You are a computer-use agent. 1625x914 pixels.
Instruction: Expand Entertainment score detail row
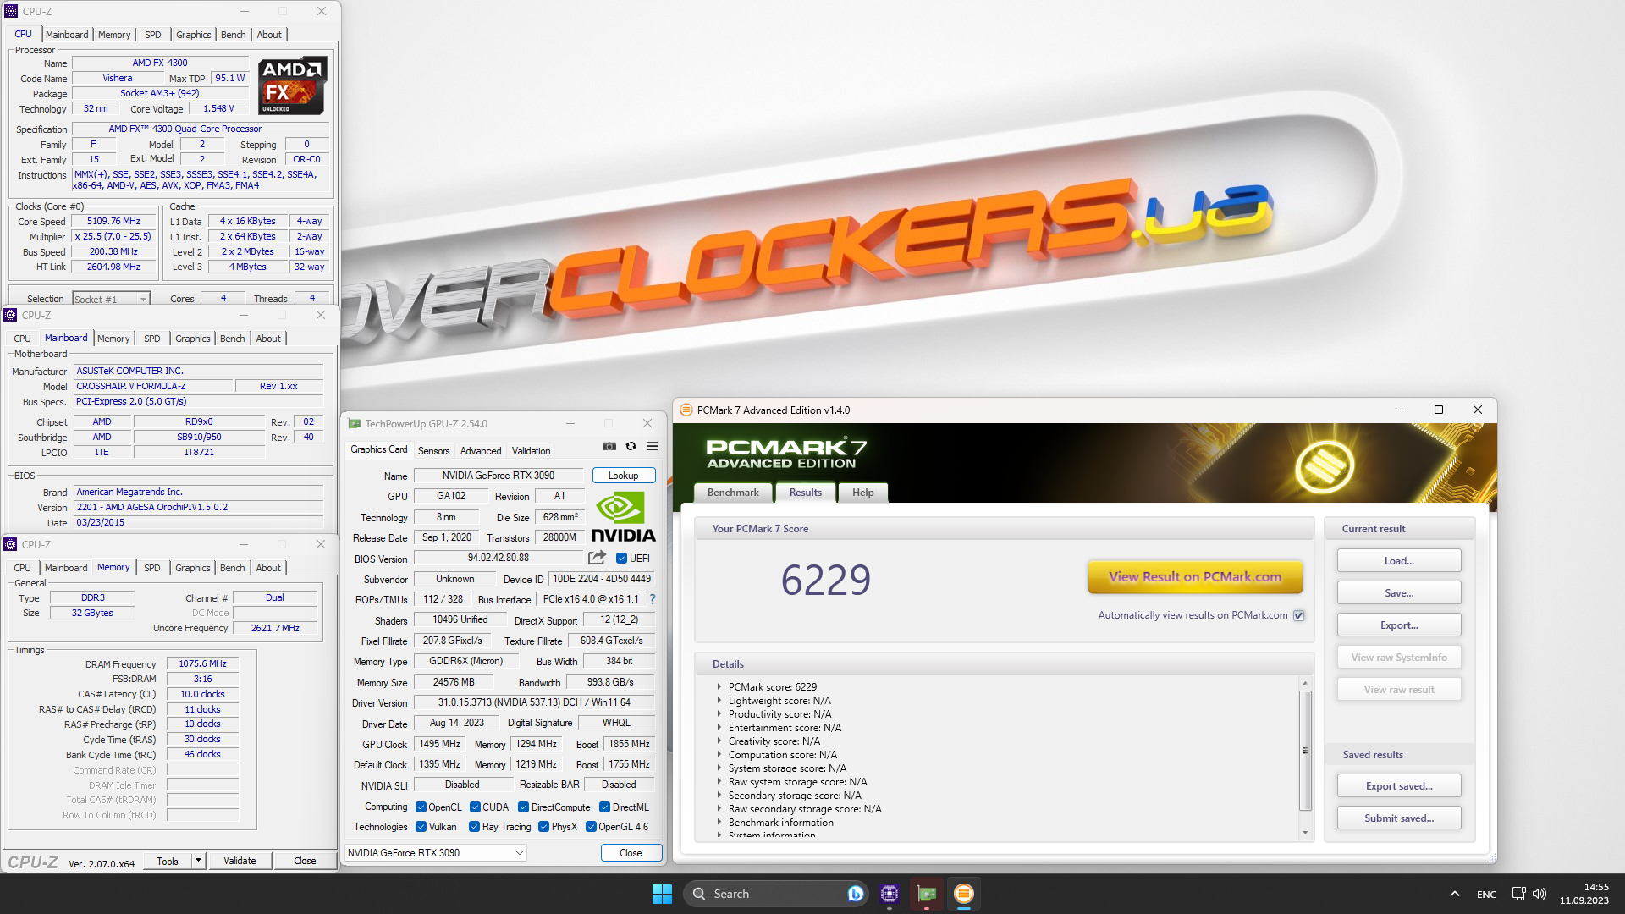719,728
